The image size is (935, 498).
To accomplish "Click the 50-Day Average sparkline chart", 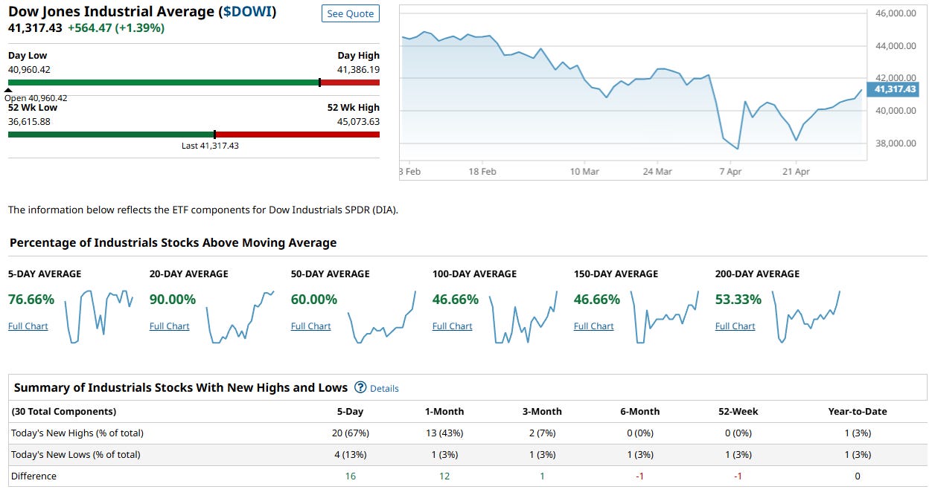I will [382, 317].
